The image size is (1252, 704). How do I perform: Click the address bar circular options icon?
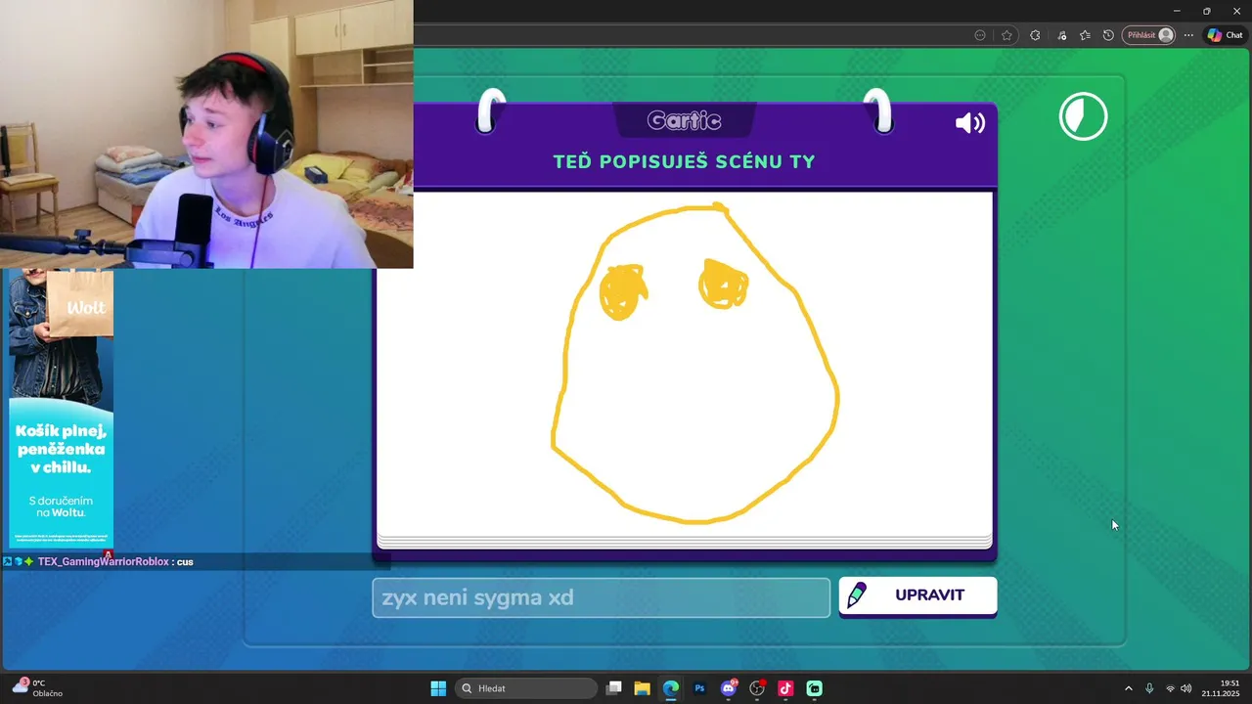tap(980, 35)
